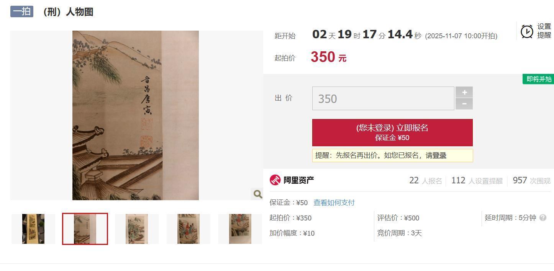Viewport: 554px width, 271px height.
Task: Click the Ali Assets logo icon
Action: [x=275, y=180]
